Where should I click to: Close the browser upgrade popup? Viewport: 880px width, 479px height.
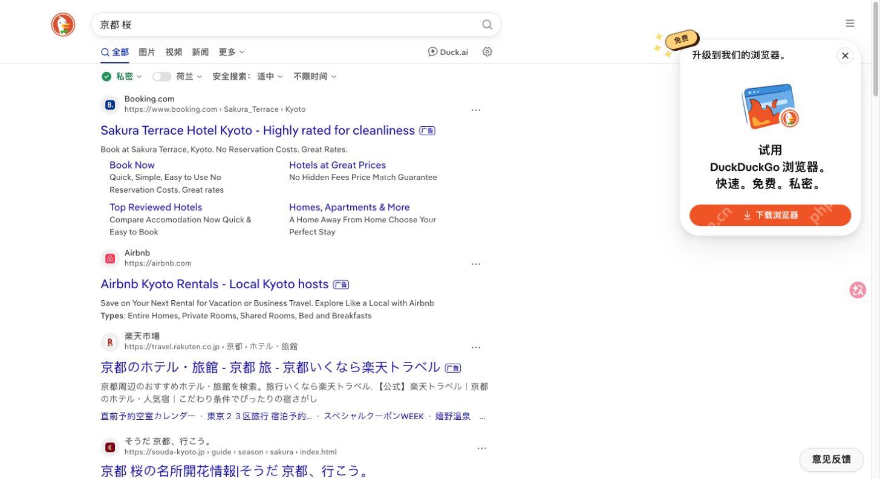pos(845,56)
